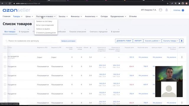Expand the Товары menu chevron
The height and width of the screenshot is (106, 189).
tap(22, 16)
